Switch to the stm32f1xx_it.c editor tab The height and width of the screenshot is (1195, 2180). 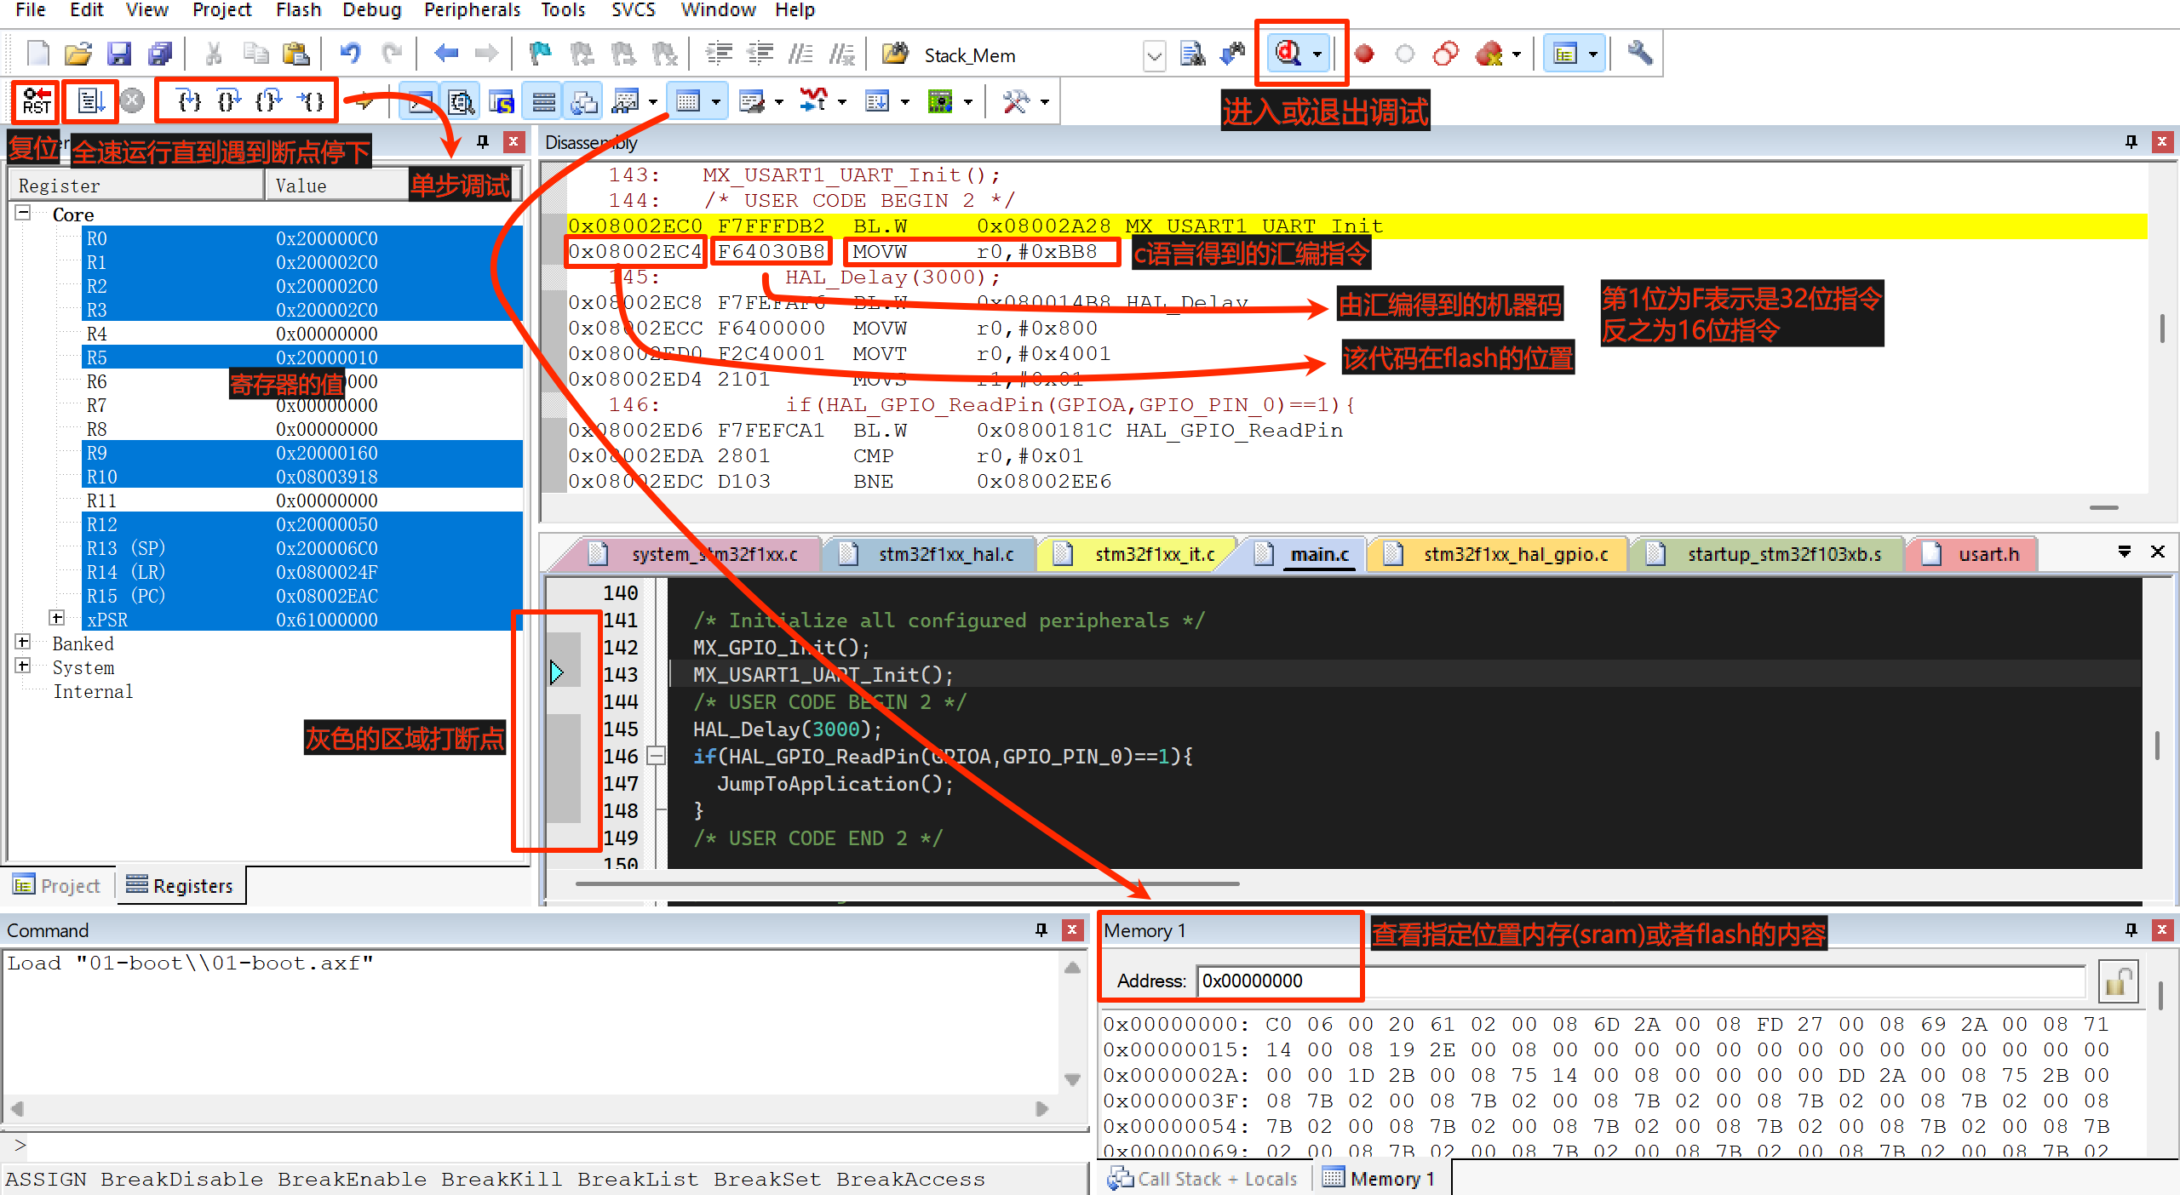(x=1141, y=554)
